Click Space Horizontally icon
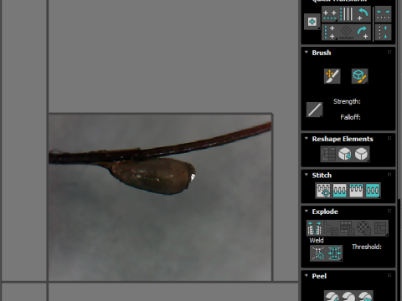Image resolution: width=402 pixels, height=301 pixels. click(383, 14)
